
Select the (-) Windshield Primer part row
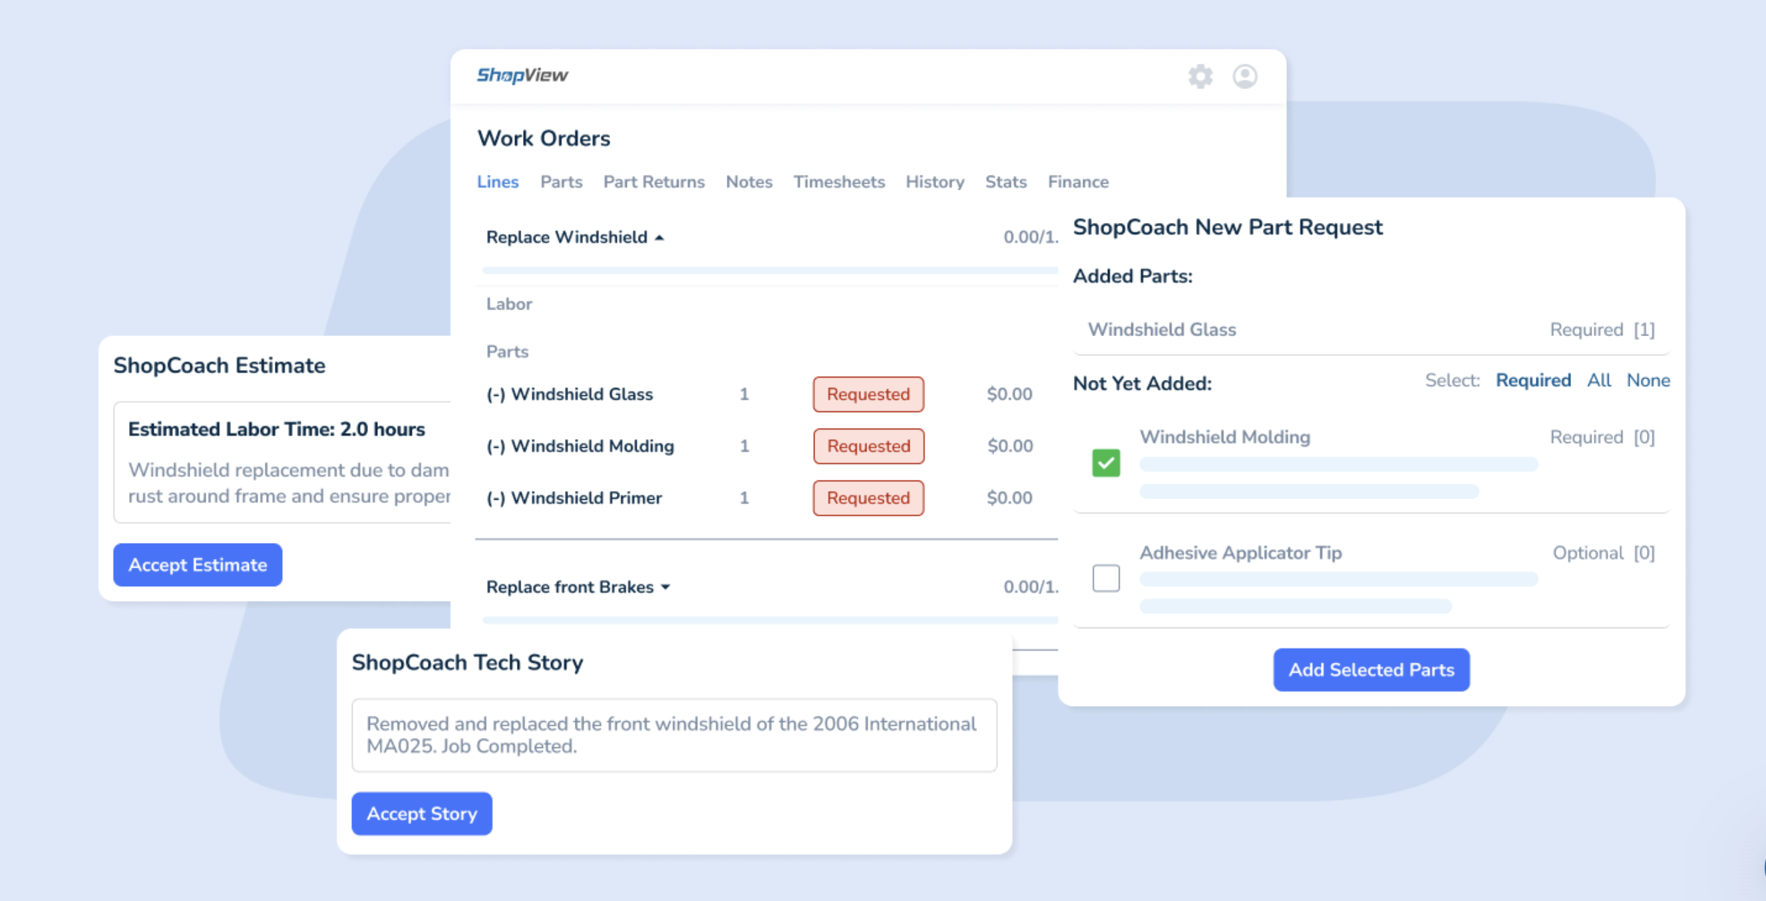[760, 498]
